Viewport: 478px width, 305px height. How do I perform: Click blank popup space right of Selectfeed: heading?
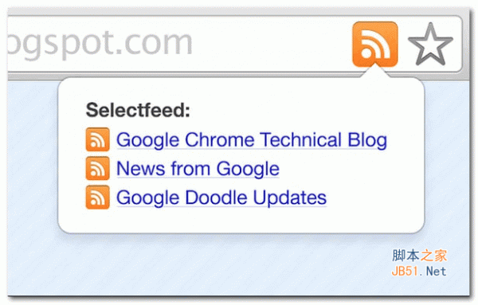point(305,110)
